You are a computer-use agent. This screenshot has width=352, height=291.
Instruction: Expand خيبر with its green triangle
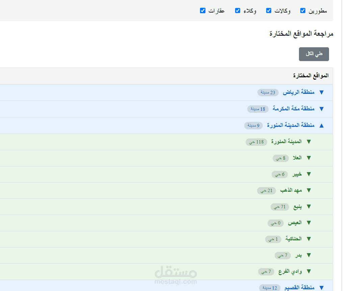coord(309,174)
